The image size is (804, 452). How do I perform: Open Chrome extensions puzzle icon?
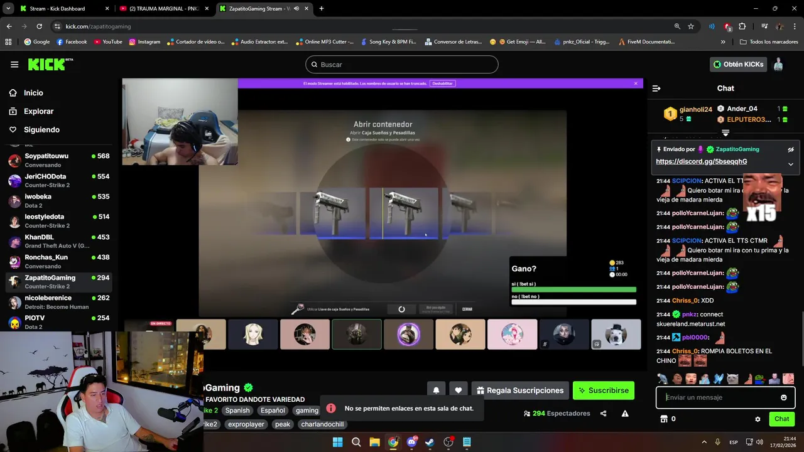(742, 26)
